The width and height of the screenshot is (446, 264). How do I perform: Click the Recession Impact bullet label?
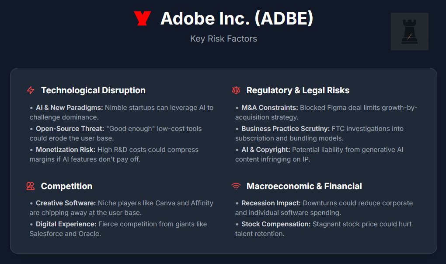tap(270, 203)
